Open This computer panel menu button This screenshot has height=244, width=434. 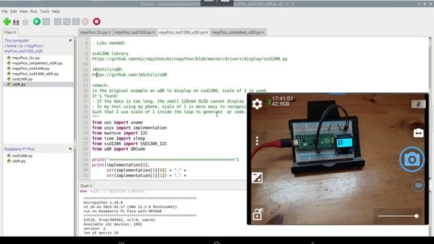pos(71,41)
